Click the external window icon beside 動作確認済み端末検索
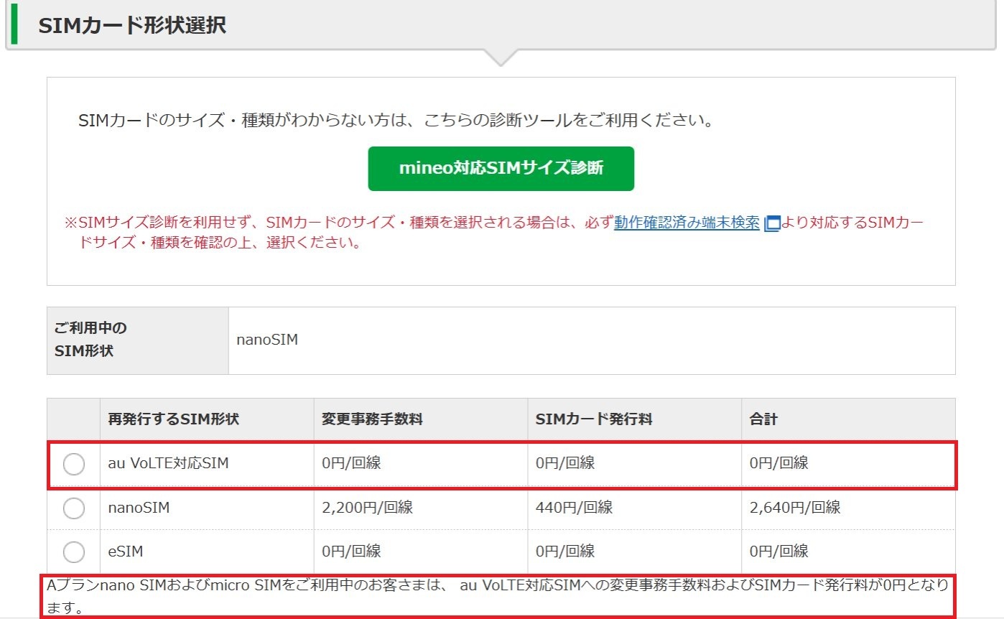Viewport: 1004px width, 619px height. [x=772, y=223]
